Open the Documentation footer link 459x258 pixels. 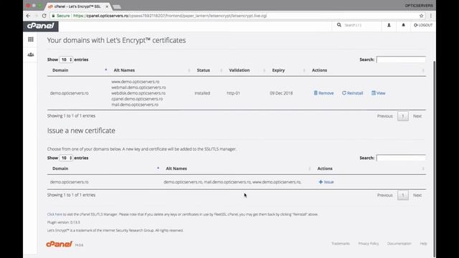(x=399, y=244)
